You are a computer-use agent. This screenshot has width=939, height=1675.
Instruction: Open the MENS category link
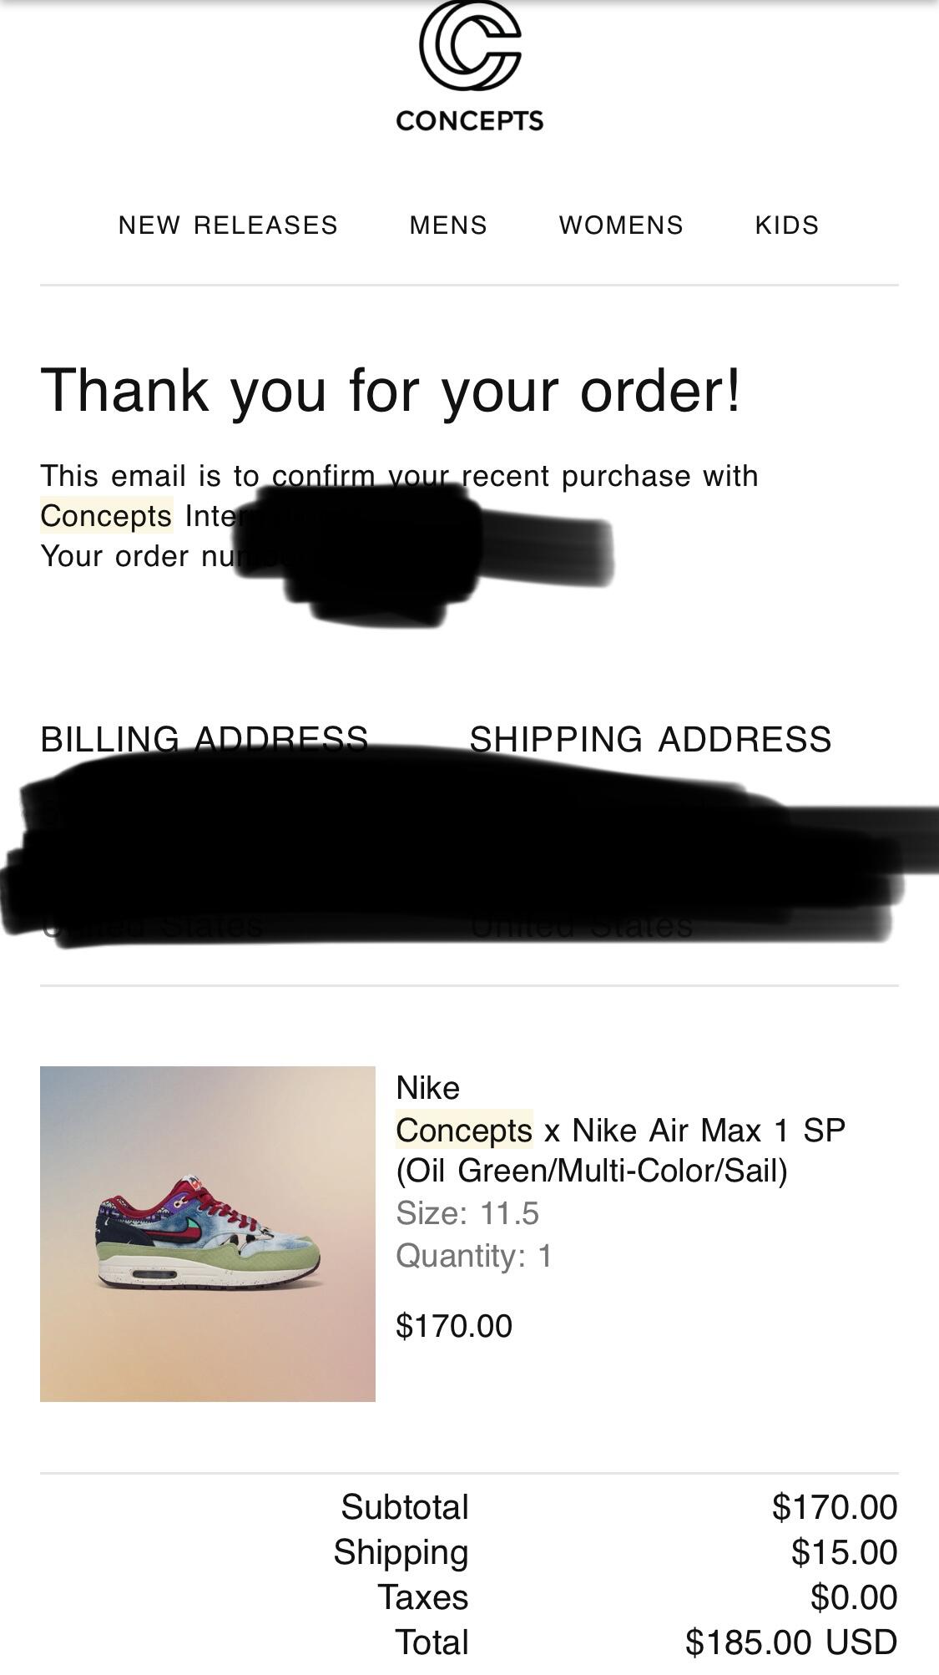(x=448, y=225)
